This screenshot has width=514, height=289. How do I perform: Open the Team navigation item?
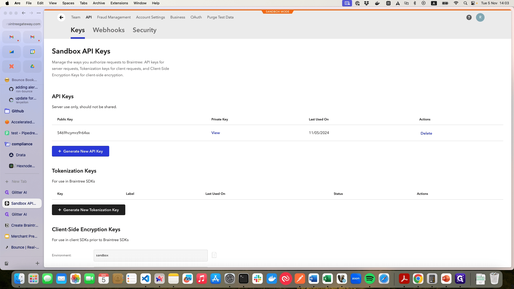(x=76, y=17)
